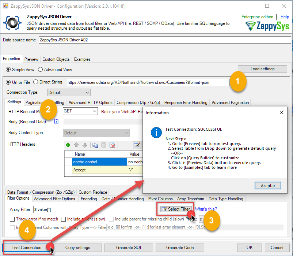
Task: Switch to Advanced Filter Options tab
Action: 54,199
